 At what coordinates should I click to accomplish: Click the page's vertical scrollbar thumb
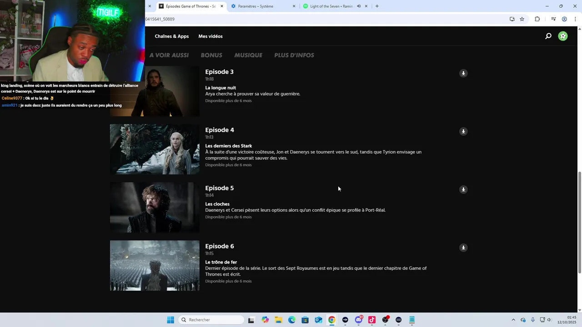click(579, 223)
